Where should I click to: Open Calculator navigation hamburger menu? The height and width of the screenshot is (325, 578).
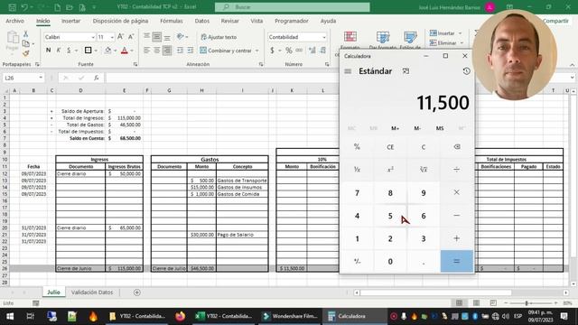coord(348,71)
